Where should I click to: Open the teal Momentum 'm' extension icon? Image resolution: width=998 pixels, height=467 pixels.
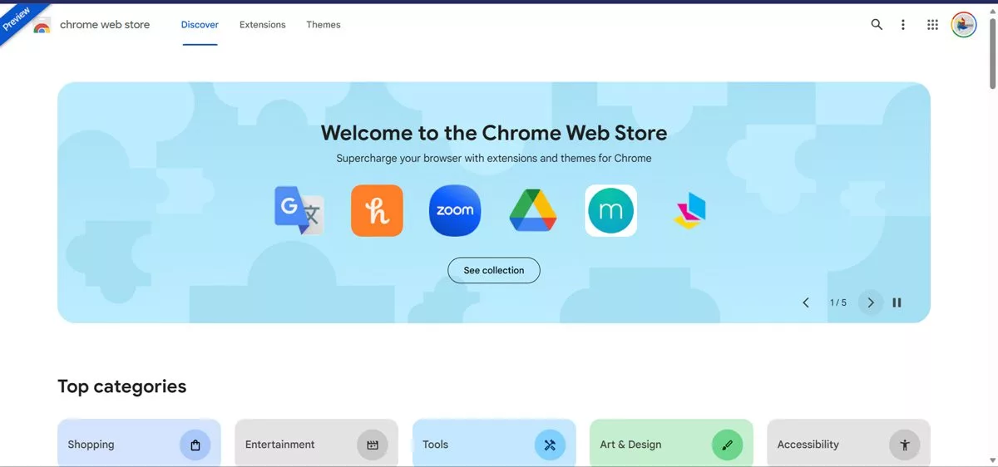[610, 210]
